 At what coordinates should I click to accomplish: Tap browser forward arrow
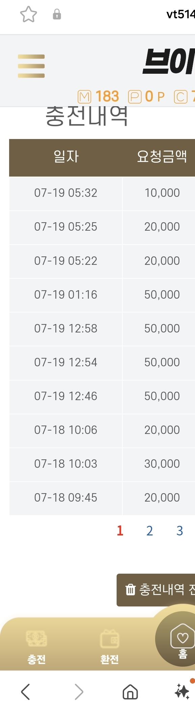click(79, 692)
